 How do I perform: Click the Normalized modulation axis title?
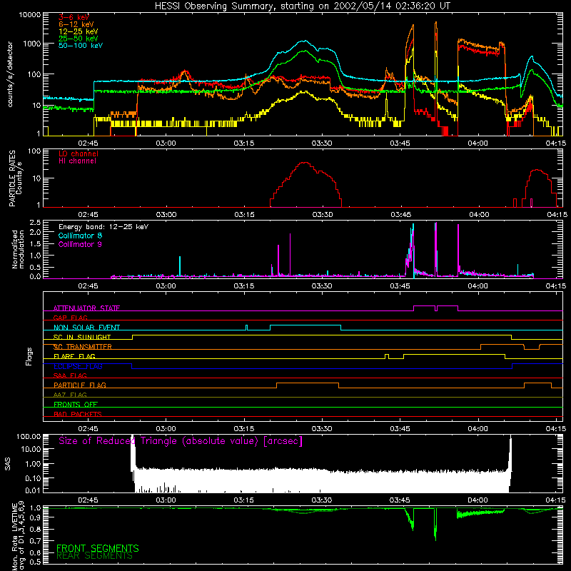pyautogui.click(x=18, y=249)
